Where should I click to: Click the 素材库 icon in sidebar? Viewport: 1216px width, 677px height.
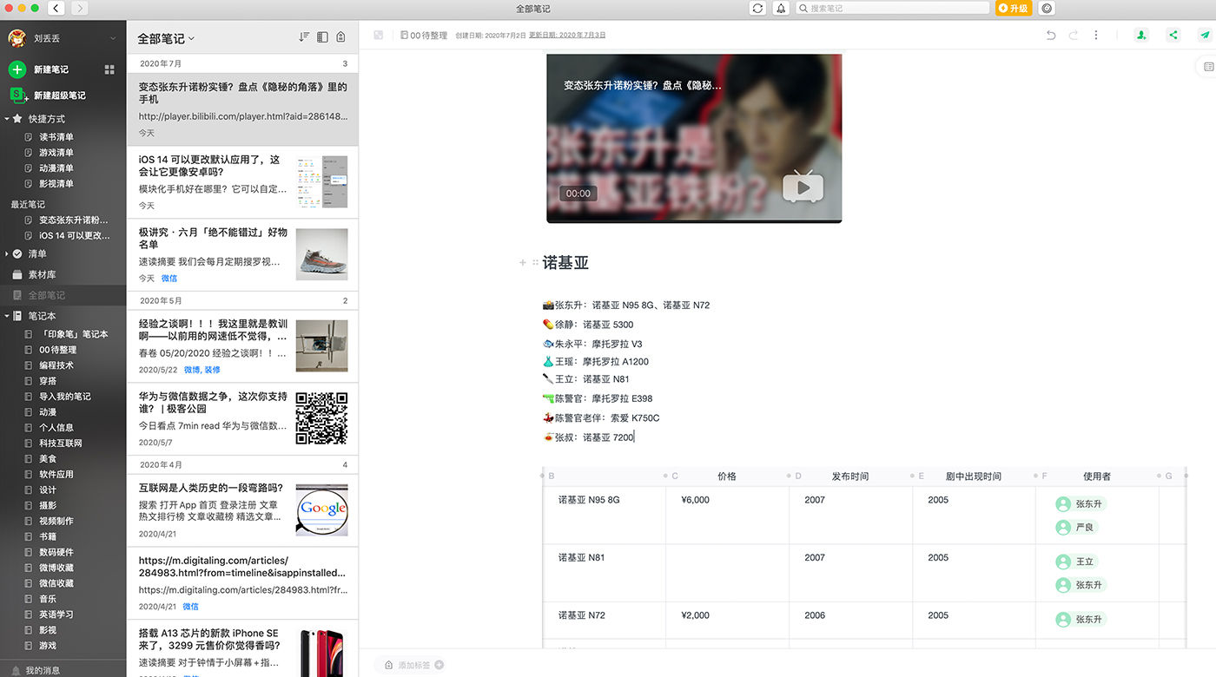pyautogui.click(x=17, y=274)
